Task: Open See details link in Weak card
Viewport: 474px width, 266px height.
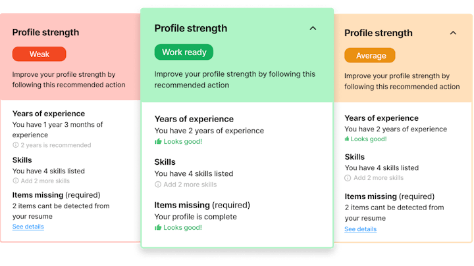Action: pyautogui.click(x=28, y=227)
